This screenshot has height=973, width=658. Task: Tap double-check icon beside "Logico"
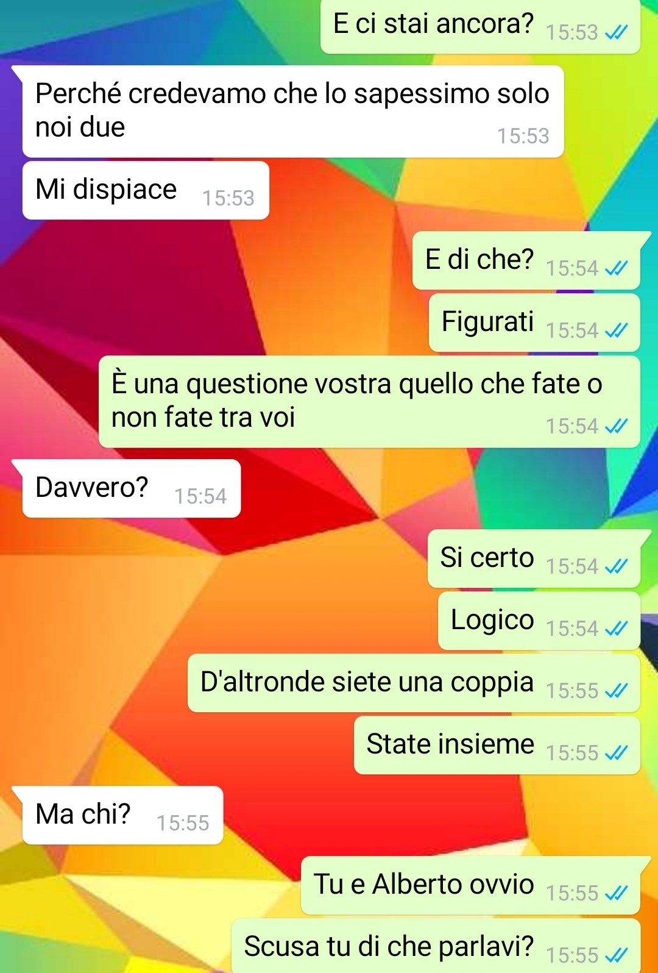point(616,629)
